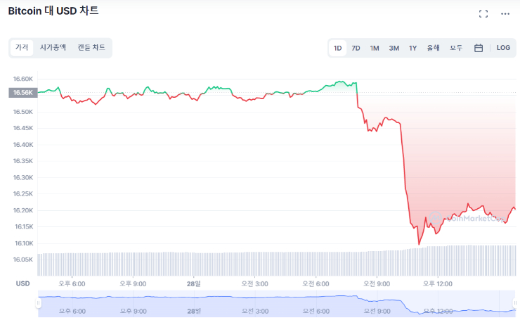The width and height of the screenshot is (520, 320).
Task: Click the USD currency label
Action: (22, 283)
